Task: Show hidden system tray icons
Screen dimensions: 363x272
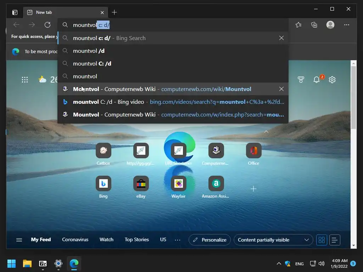Action: (279, 263)
